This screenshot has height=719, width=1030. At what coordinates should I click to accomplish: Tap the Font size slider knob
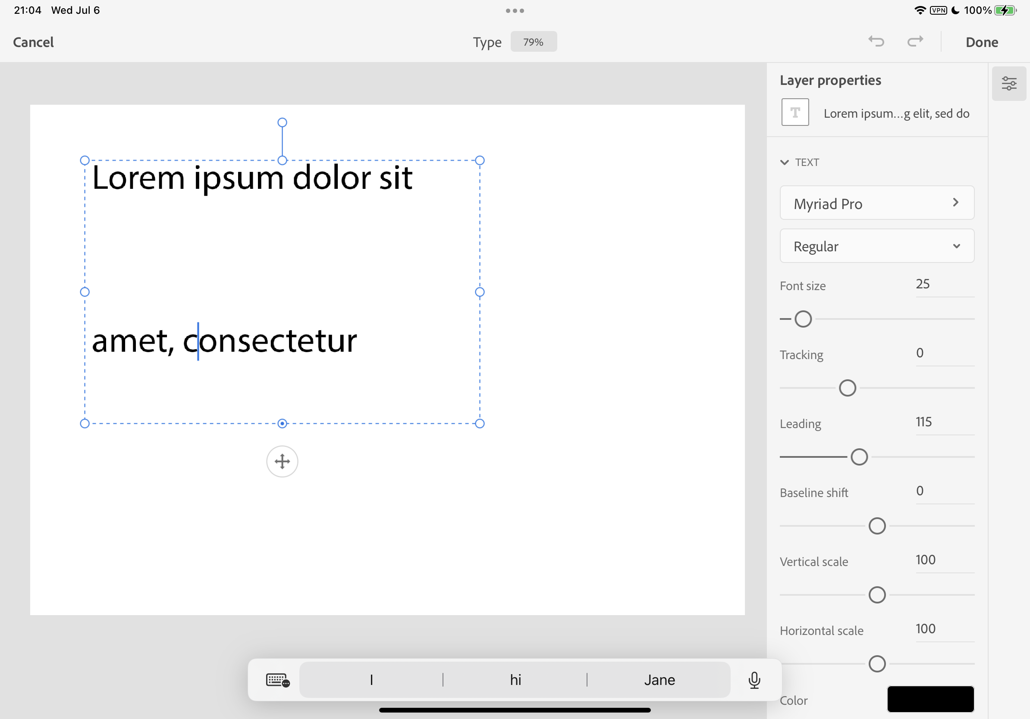(803, 319)
